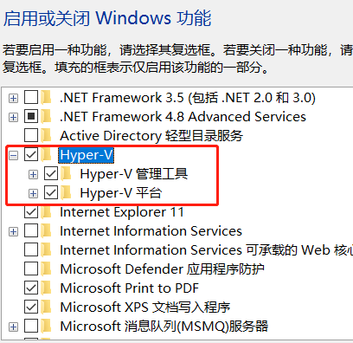The image size is (353, 343).
Task: Enable .NET Framework 3.5 checkbox
Action: tap(31, 98)
